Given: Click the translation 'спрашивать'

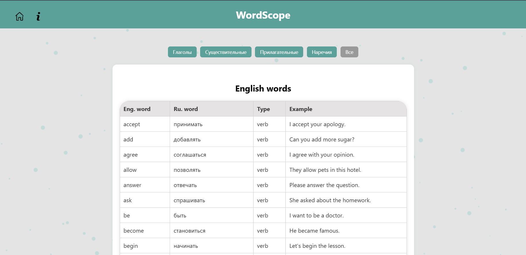Looking at the screenshot, I should [x=189, y=200].
